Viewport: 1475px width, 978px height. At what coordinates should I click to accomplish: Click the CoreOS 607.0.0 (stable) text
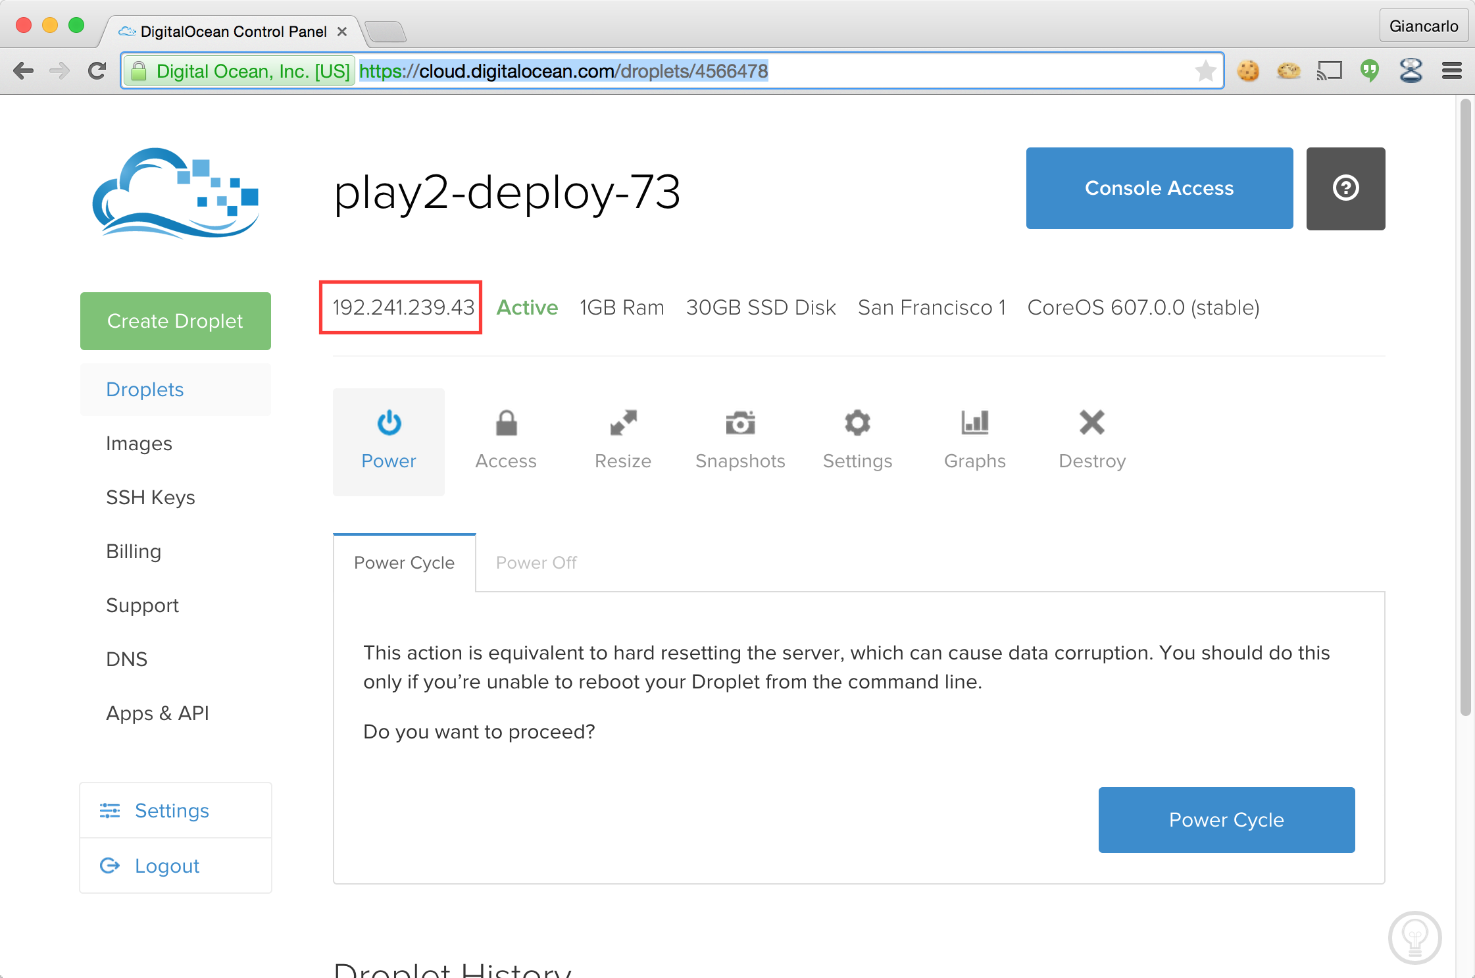pos(1143,307)
